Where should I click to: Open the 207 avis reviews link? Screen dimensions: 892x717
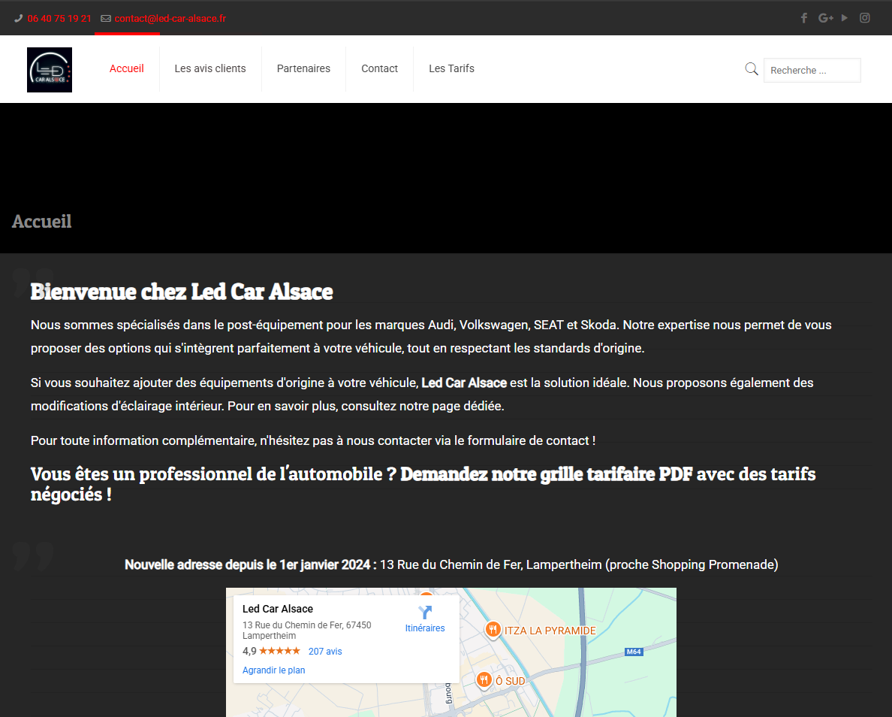(325, 652)
